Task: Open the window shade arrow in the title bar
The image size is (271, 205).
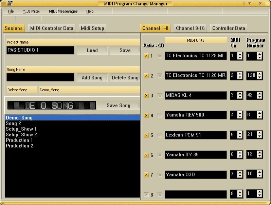Action: [x=249, y=3]
